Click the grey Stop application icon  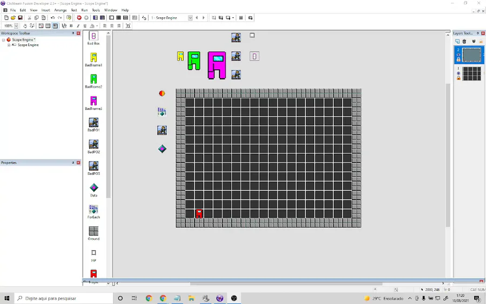coord(86,18)
